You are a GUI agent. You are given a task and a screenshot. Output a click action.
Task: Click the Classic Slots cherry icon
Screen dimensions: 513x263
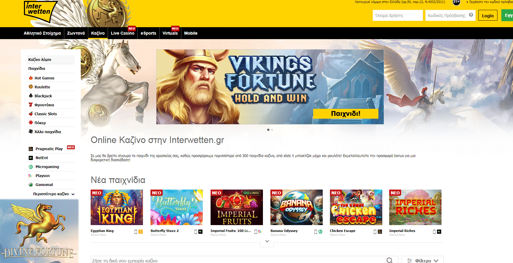click(x=31, y=114)
